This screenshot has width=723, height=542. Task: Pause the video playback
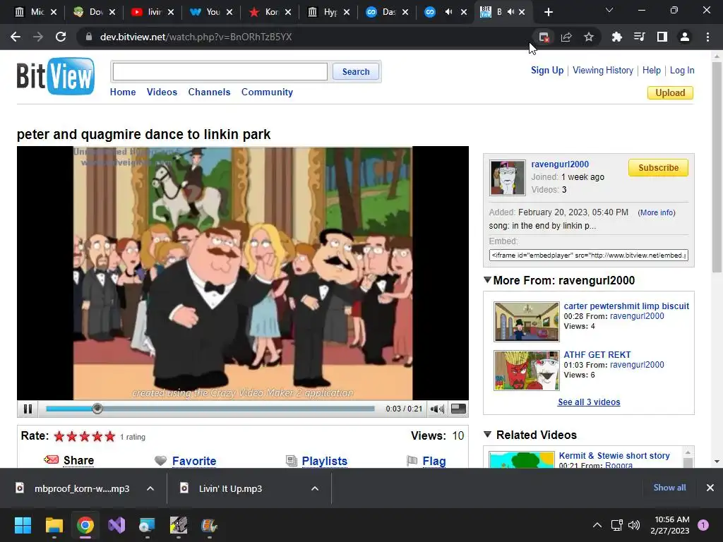coord(28,409)
